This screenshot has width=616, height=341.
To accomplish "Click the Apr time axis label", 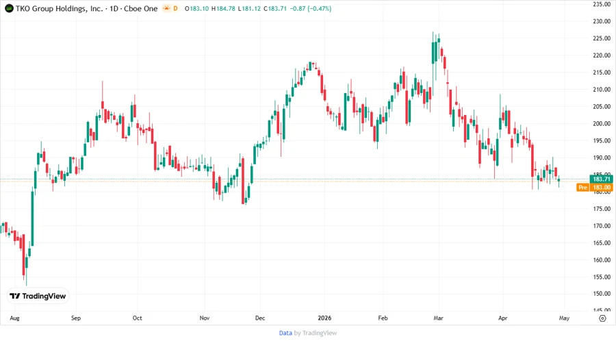I will click(x=503, y=318).
